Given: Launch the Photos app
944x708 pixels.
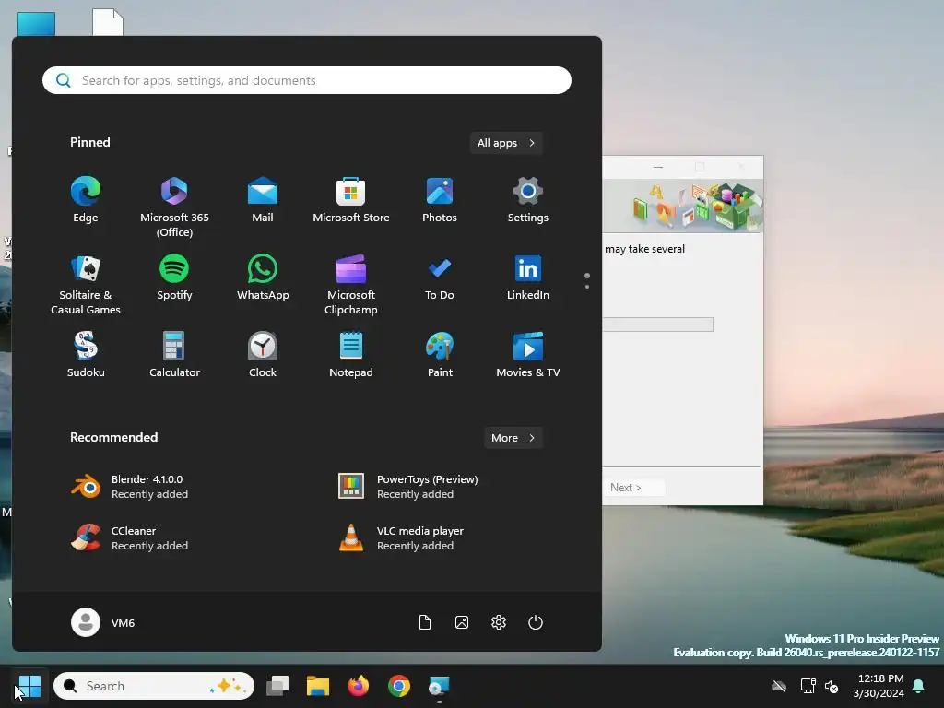Looking at the screenshot, I should (x=440, y=200).
